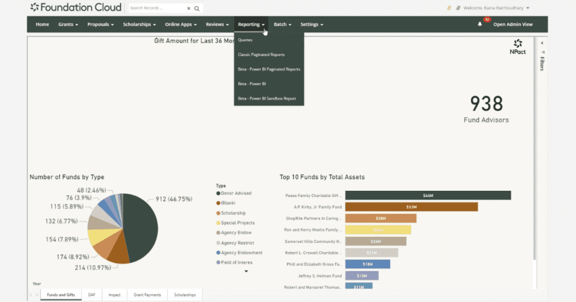
Task: Open the Grants dropdown menu
Action: [x=68, y=24]
